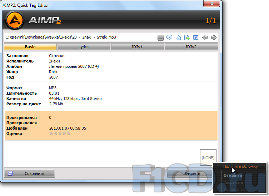269x196 pixels.
Task: Click the Добавлен label
Action: point(17,128)
